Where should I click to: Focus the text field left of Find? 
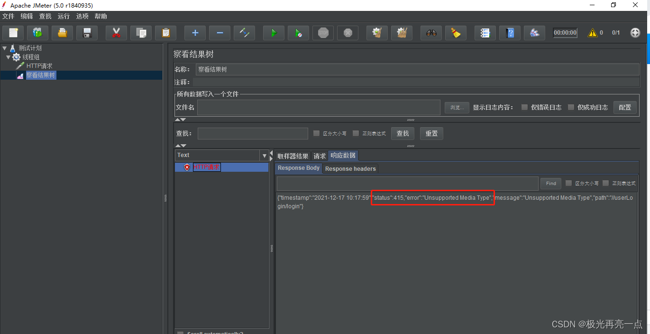tap(408, 183)
